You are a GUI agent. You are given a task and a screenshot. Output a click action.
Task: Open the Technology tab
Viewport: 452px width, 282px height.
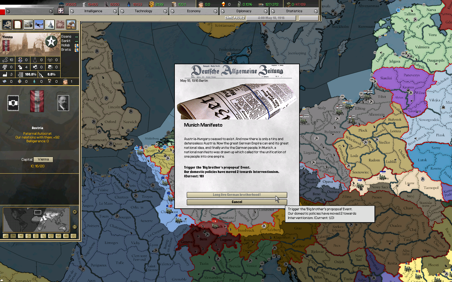143,11
